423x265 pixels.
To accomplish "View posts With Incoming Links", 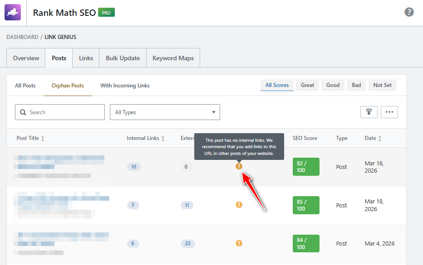I will 125,85.
